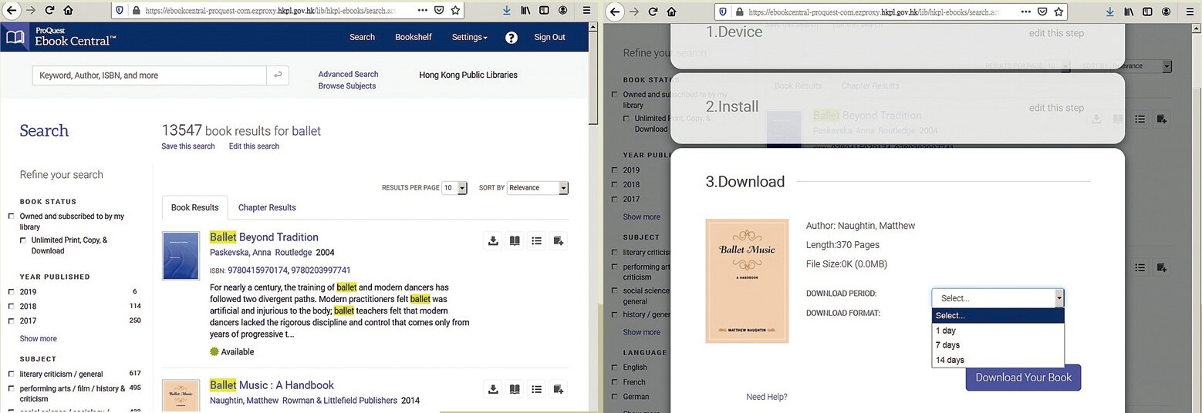The height and width of the screenshot is (413, 1202).
Task: Click 'edit this step' for 2.Install
Action: [x=1056, y=108]
